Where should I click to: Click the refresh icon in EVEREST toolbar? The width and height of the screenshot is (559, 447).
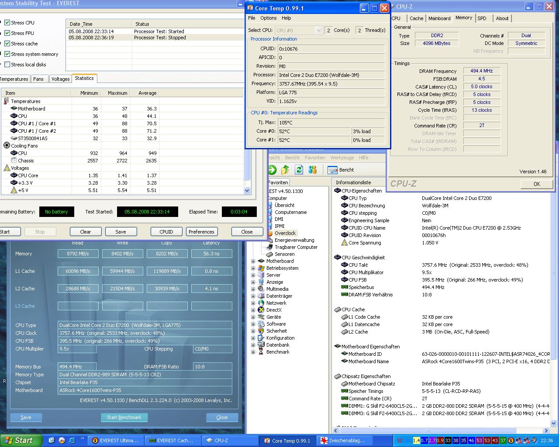tap(299, 170)
